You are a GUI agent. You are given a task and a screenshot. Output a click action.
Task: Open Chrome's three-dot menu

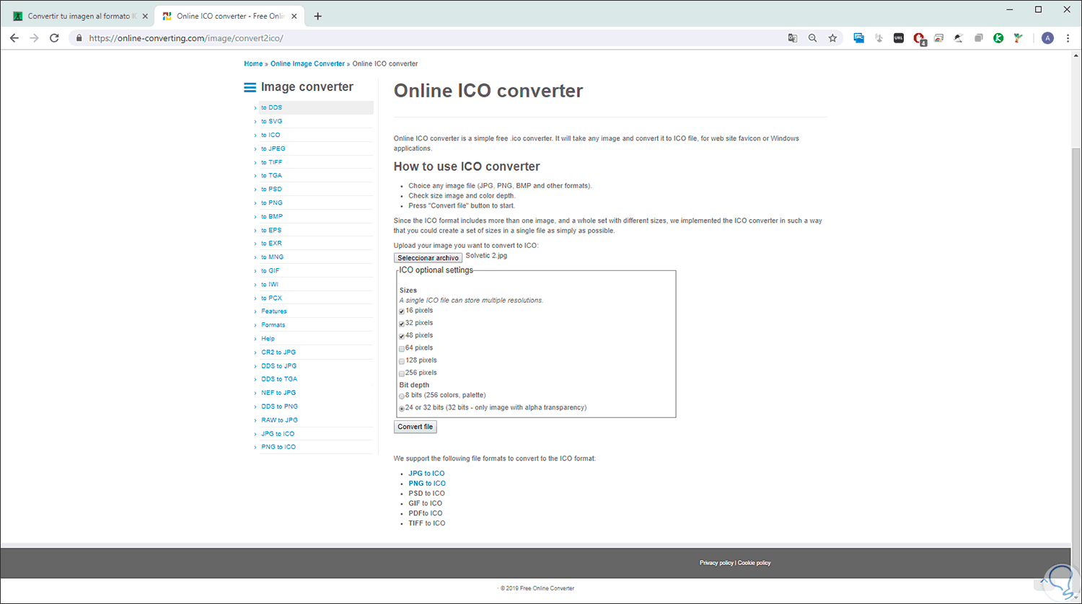1068,38
